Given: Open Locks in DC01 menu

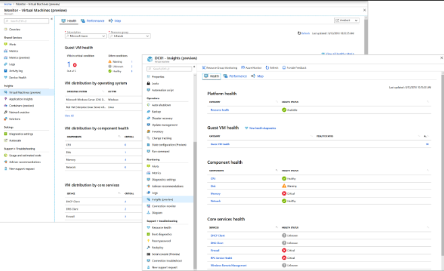Looking at the screenshot, I should click(x=155, y=84).
